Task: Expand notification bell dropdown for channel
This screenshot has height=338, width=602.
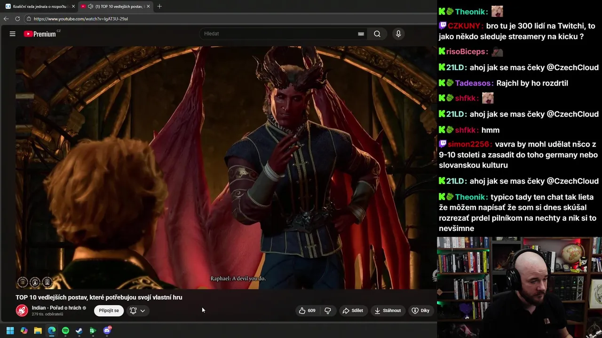Action: (137, 310)
